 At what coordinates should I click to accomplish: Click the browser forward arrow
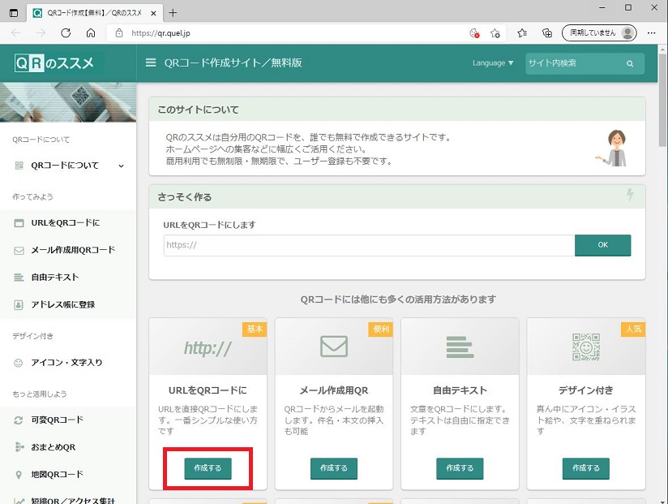pyautogui.click(x=41, y=32)
